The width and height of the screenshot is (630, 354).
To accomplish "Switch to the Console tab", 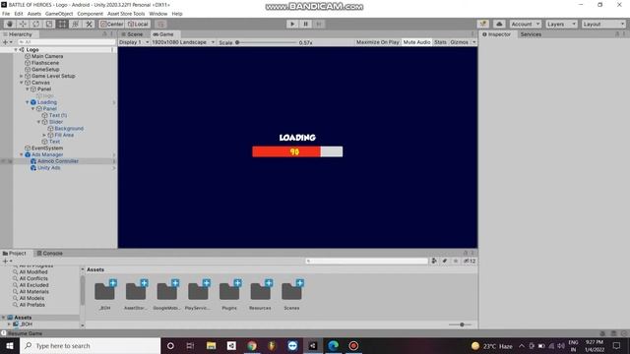I will pyautogui.click(x=50, y=254).
